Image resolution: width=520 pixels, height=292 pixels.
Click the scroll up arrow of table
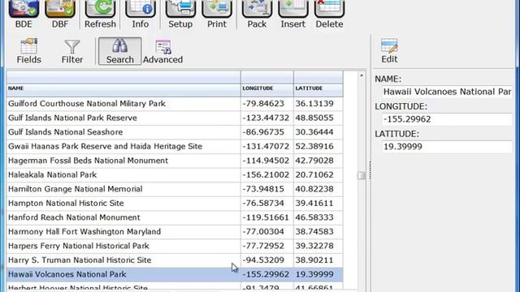pyautogui.click(x=362, y=75)
